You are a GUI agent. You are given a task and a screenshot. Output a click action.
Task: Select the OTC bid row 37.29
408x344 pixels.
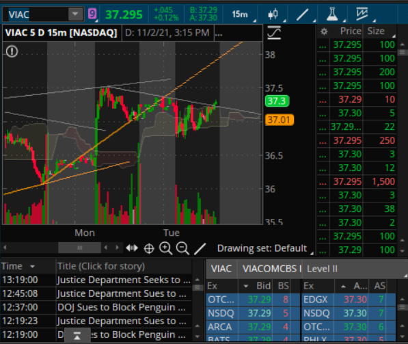[253, 300]
